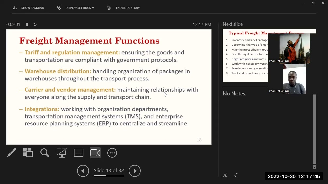Click the lower Phanuel Wunu webcam tile
The height and width of the screenshot is (184, 328).
tap(294, 79)
